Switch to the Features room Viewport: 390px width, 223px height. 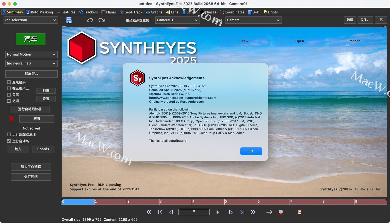point(66,12)
